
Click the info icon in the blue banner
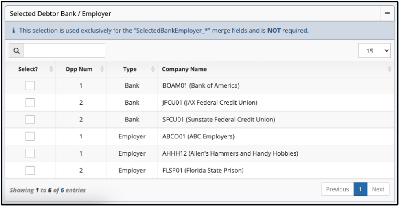tap(13, 31)
